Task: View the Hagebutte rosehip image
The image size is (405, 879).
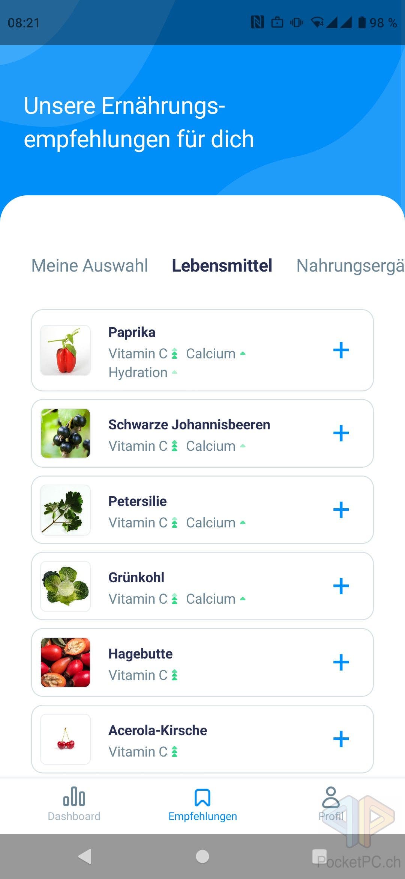Action: (66, 662)
